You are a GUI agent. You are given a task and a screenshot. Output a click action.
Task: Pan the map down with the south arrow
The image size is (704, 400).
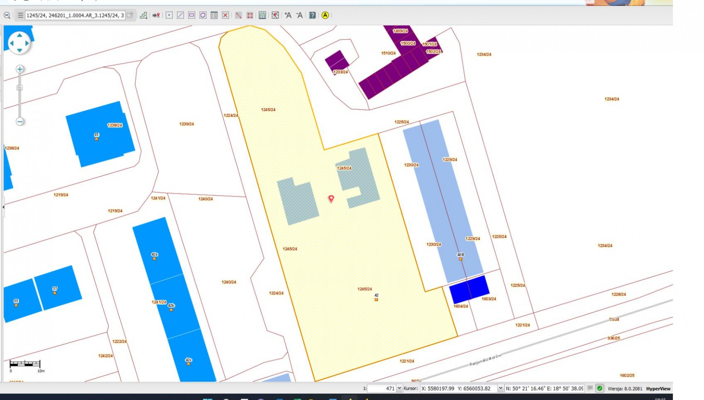click(x=19, y=51)
